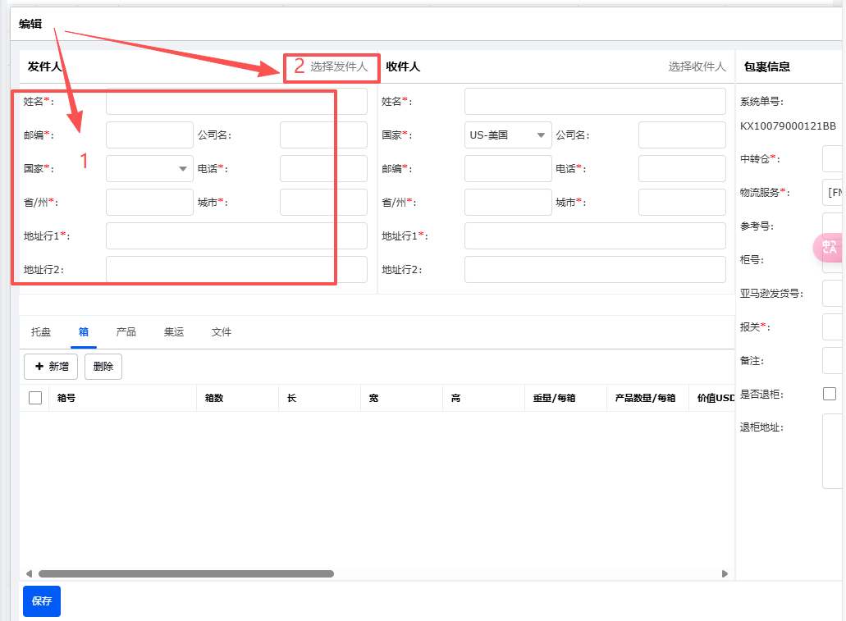This screenshot has width=846, height=621.
Task: Expand the recipient US-美国 country dropdown
Action: coord(508,135)
